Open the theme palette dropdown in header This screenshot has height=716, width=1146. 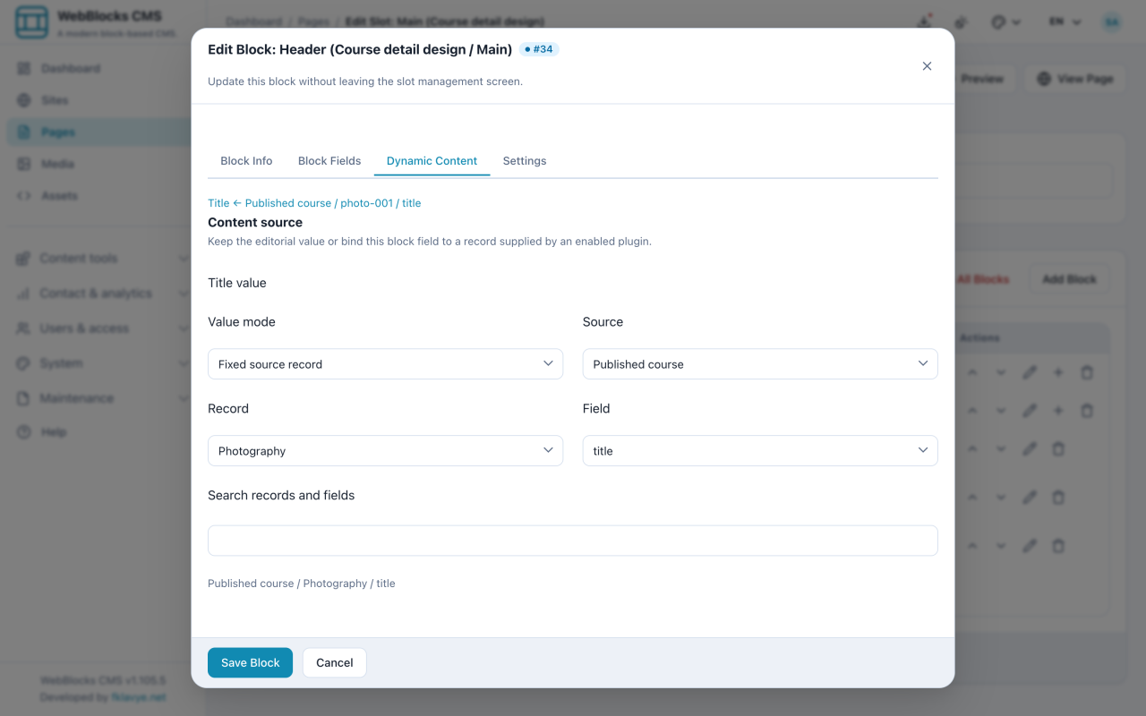(1005, 21)
